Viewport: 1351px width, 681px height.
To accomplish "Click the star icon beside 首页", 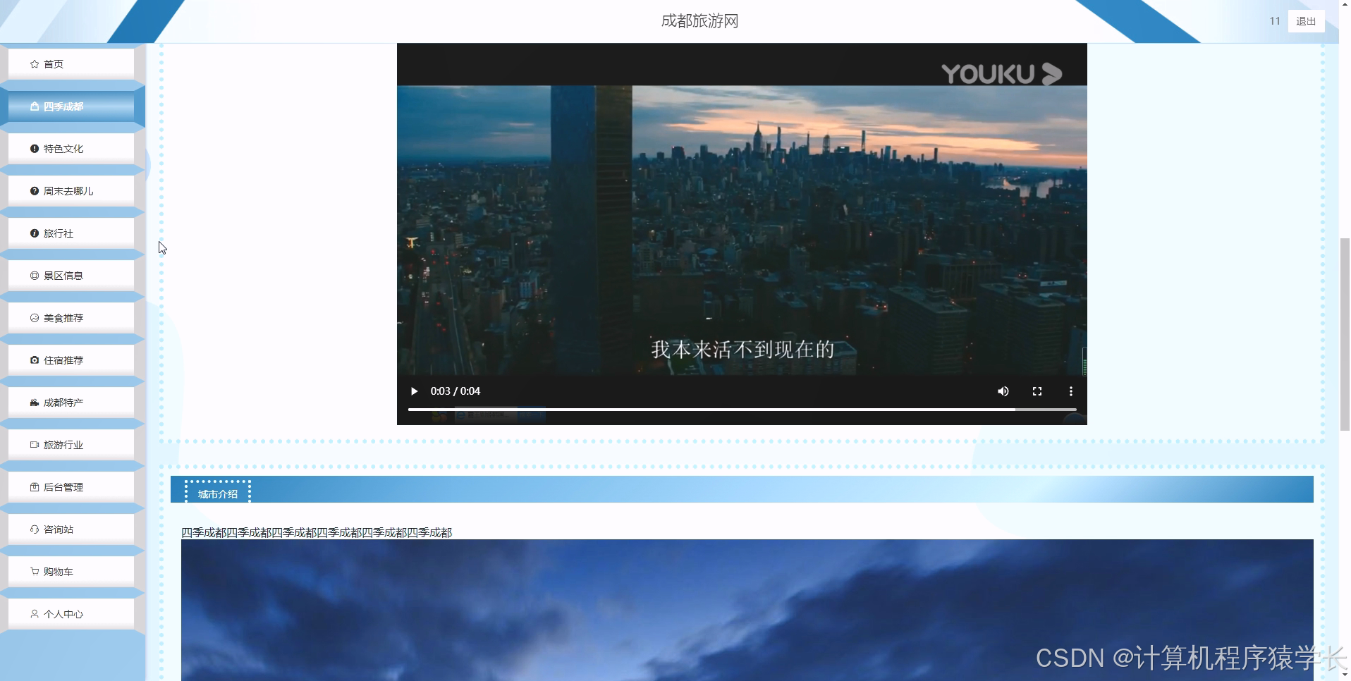I will 35,64.
